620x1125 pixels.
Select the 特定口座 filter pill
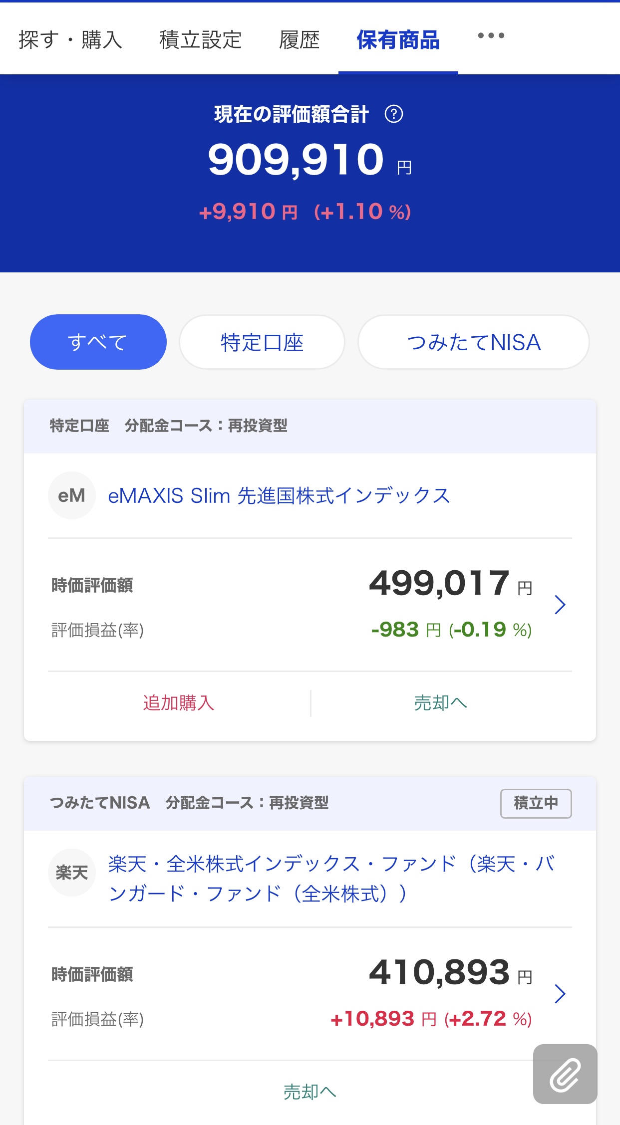tap(262, 342)
